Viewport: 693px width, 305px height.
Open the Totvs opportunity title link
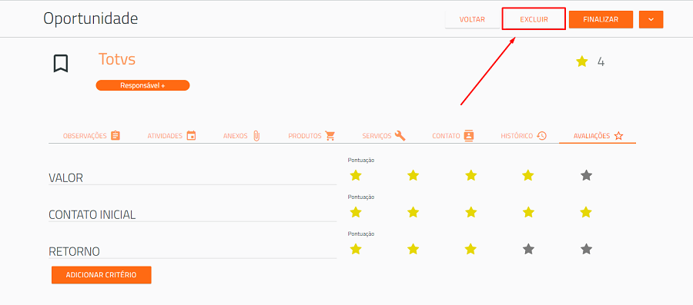pyautogui.click(x=117, y=59)
